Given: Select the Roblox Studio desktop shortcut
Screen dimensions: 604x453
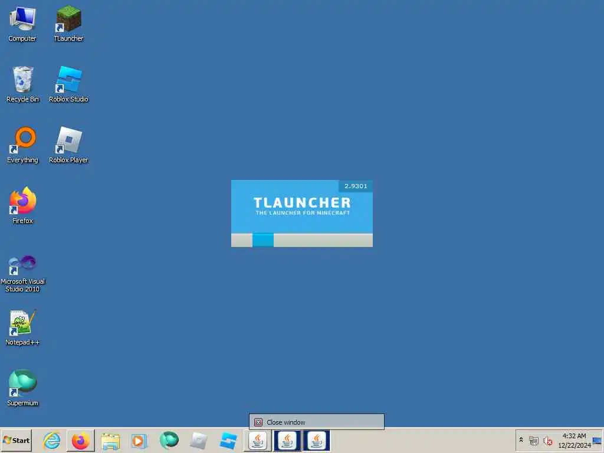Looking at the screenshot, I should (x=68, y=84).
